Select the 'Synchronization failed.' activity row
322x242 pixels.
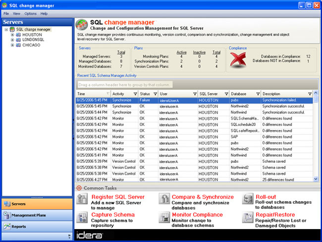(194, 100)
